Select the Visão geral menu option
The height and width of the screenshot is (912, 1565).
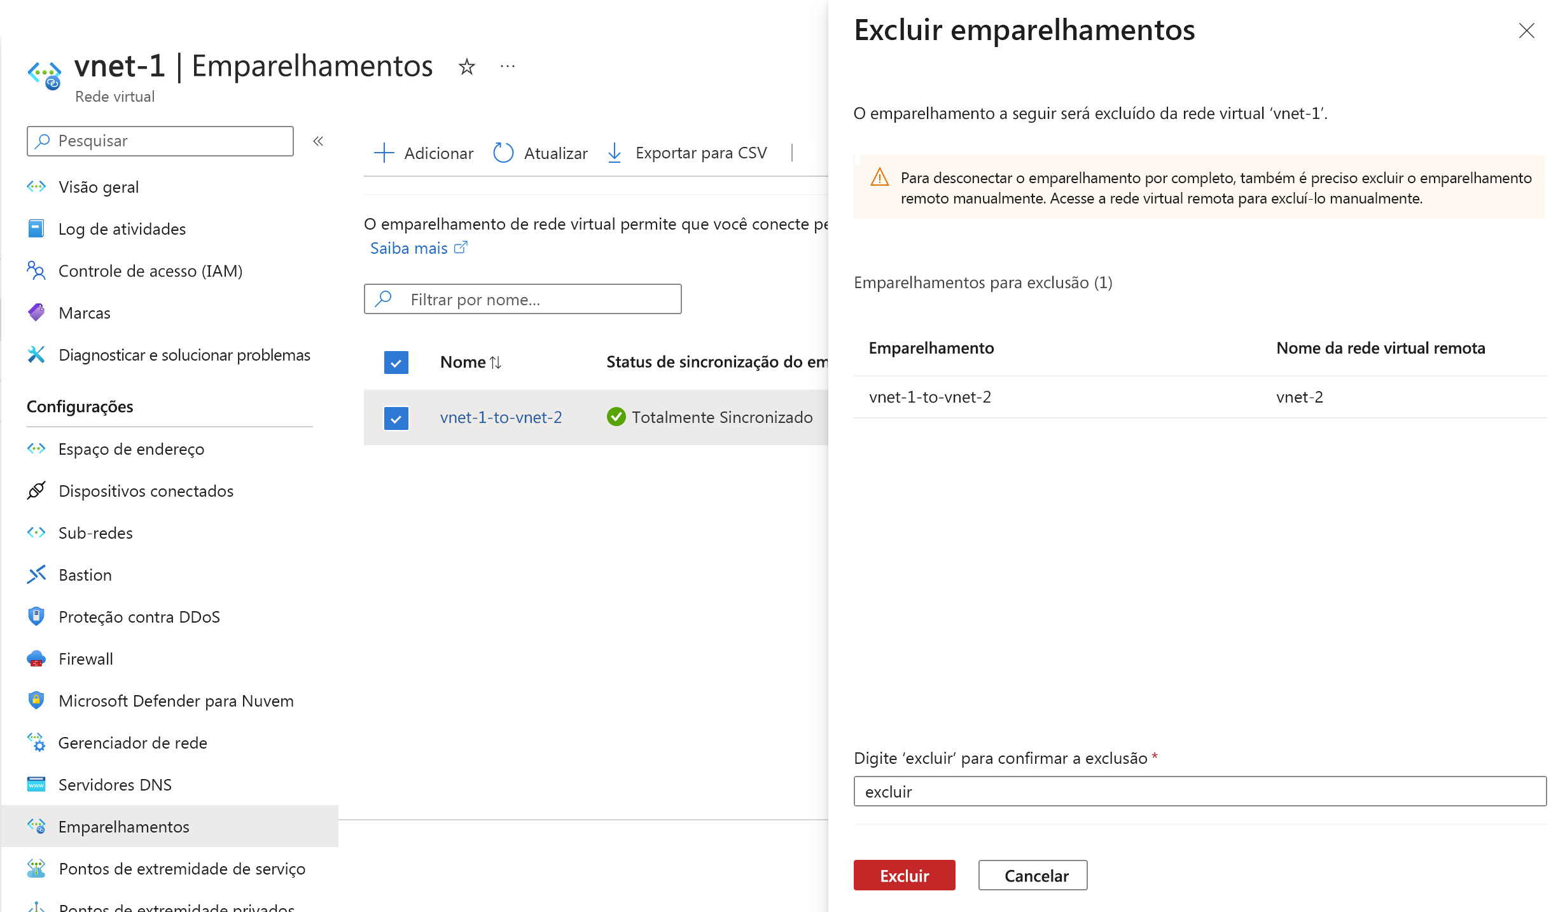point(99,186)
